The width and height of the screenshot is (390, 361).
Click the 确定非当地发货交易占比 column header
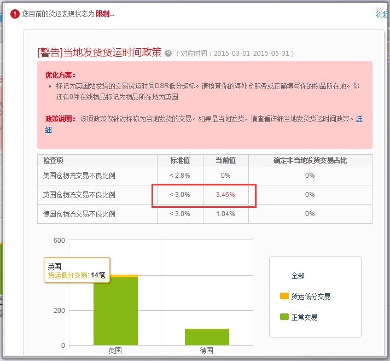tap(310, 160)
